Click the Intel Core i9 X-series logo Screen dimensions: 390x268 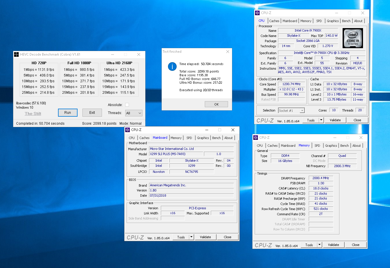(x=353, y=38)
